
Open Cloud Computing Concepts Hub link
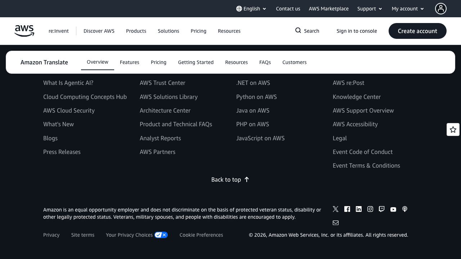[x=85, y=97]
